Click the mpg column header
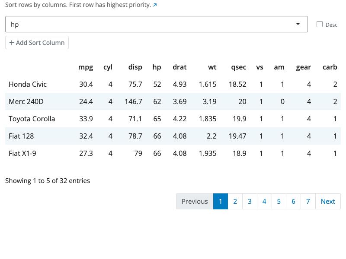Screen dimensions: 346x259 point(85,67)
